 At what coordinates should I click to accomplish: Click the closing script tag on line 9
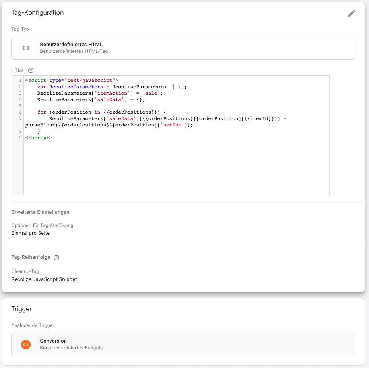pyautogui.click(x=39, y=138)
